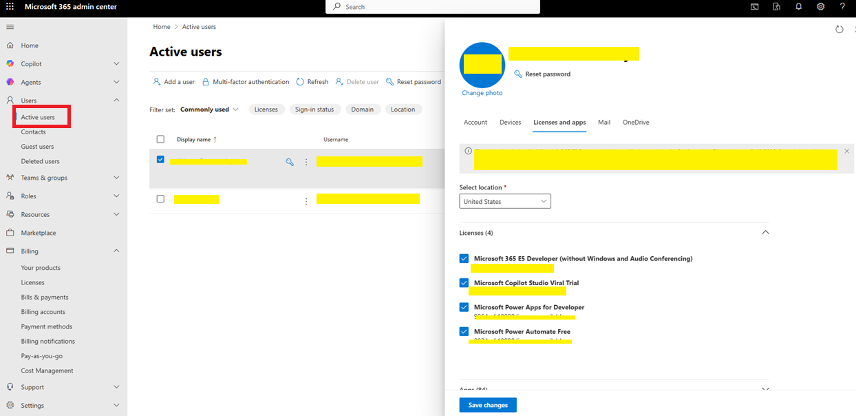
Task: Uncheck Microsoft Power Automate Free license
Action: [x=464, y=331]
